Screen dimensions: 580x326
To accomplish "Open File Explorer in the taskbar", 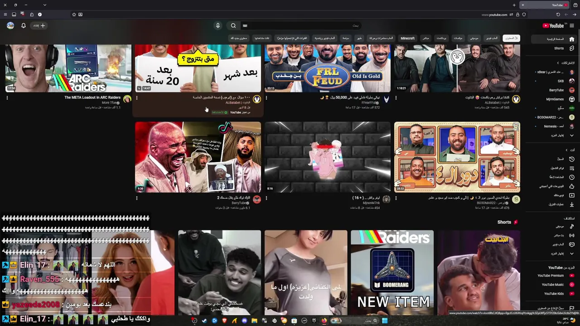I will (x=254, y=321).
